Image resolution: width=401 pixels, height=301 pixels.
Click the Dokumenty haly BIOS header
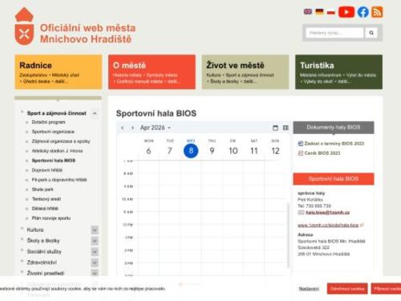pos(334,128)
